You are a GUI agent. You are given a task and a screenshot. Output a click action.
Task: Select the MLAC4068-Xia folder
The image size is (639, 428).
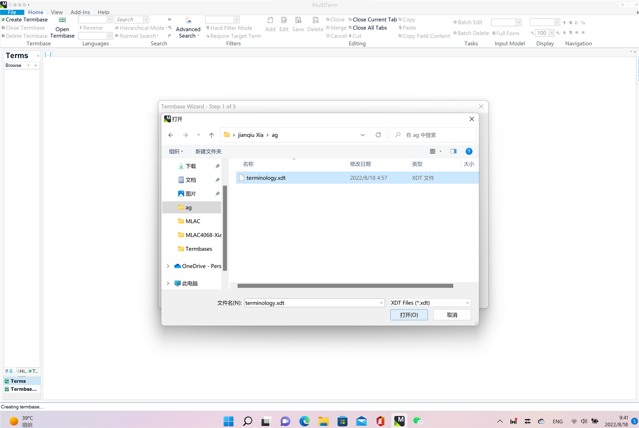tap(192, 235)
